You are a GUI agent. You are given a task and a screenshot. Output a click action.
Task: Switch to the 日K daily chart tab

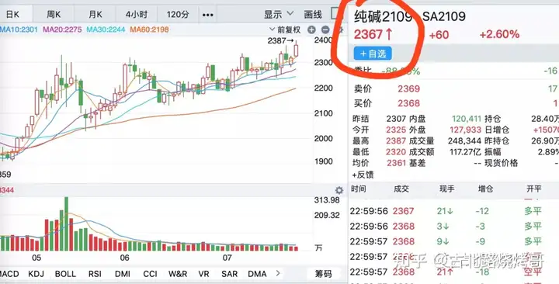12,15
